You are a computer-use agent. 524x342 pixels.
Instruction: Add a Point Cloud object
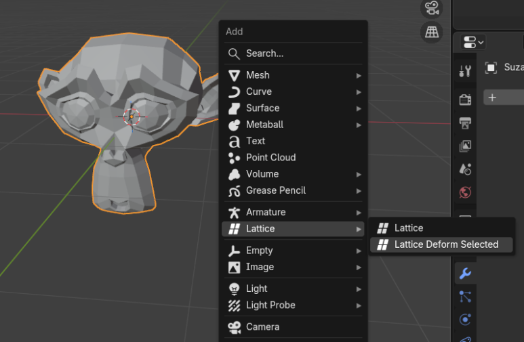click(x=293, y=158)
